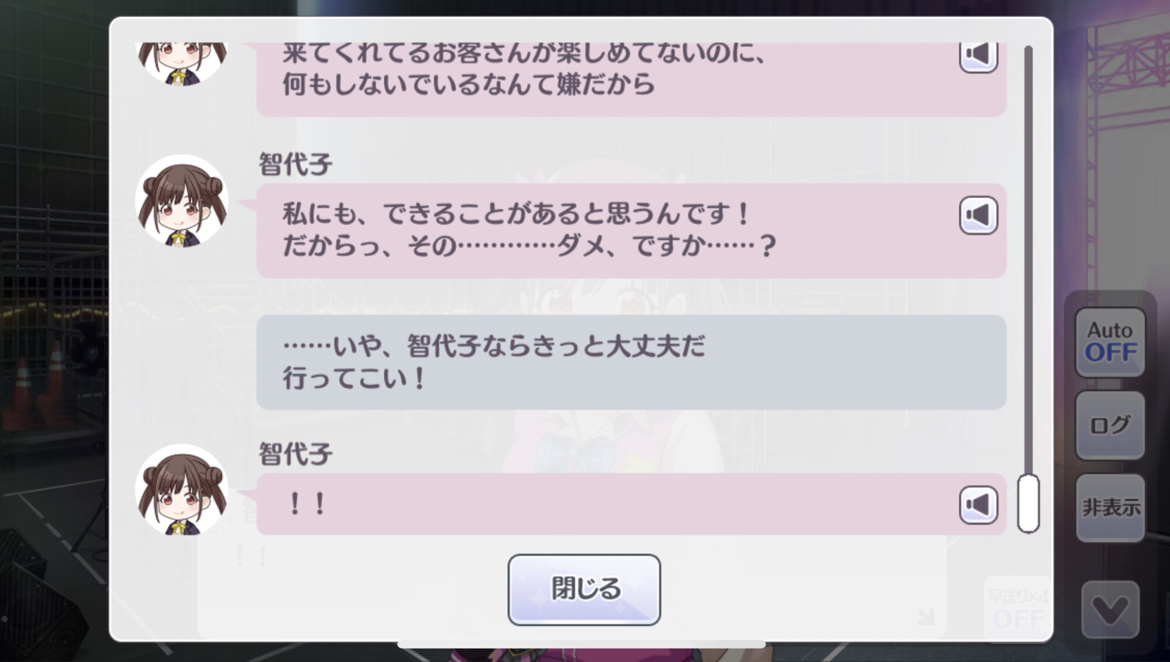Hide the UI with the 非表示 button

pos(1110,508)
